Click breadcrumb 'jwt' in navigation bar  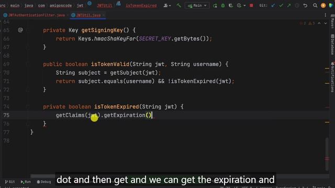[80, 6]
